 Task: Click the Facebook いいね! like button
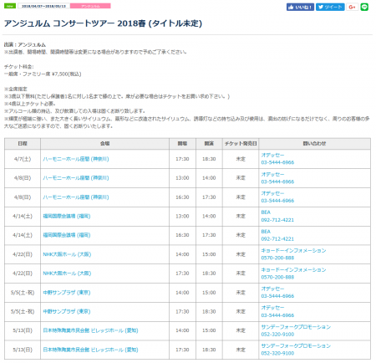click(300, 7)
